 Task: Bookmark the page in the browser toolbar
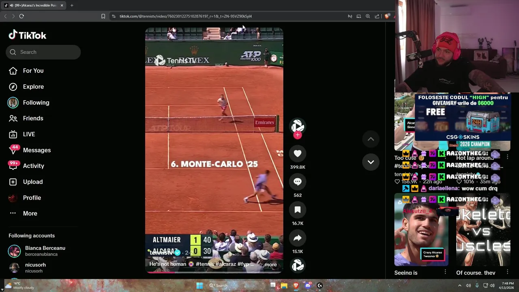(x=103, y=16)
